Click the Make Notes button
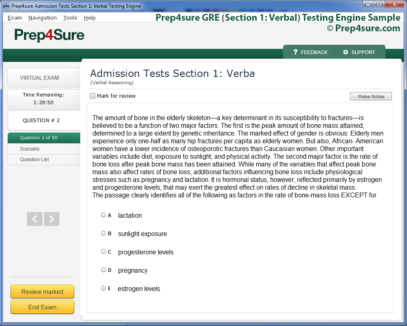 click(x=371, y=96)
